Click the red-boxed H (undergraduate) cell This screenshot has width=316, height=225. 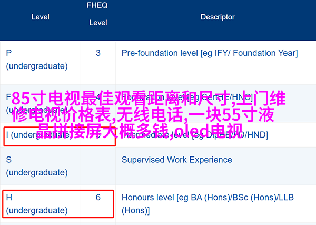coord(58,204)
